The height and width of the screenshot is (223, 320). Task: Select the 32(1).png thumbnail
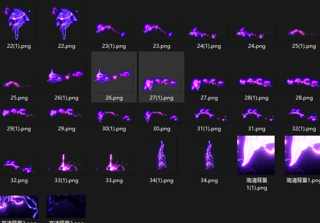pyautogui.click(x=302, y=115)
